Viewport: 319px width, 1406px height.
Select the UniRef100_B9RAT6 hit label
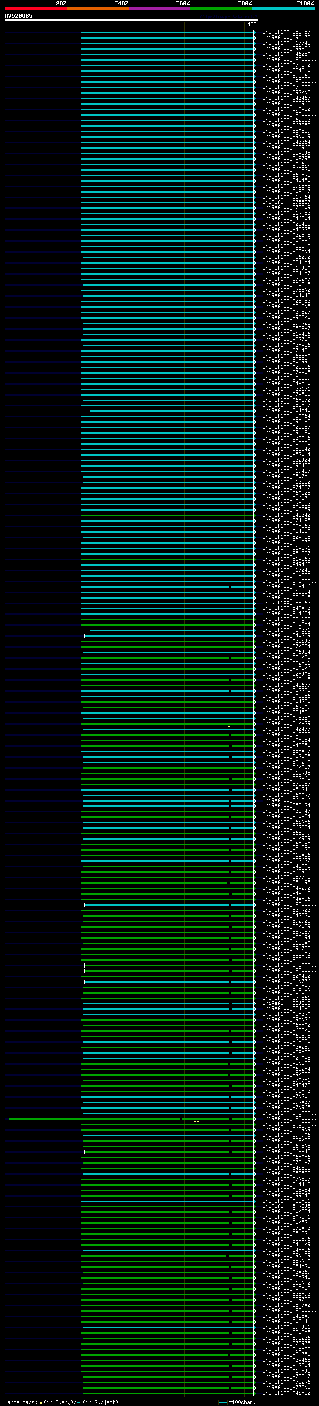pyautogui.click(x=286, y=48)
